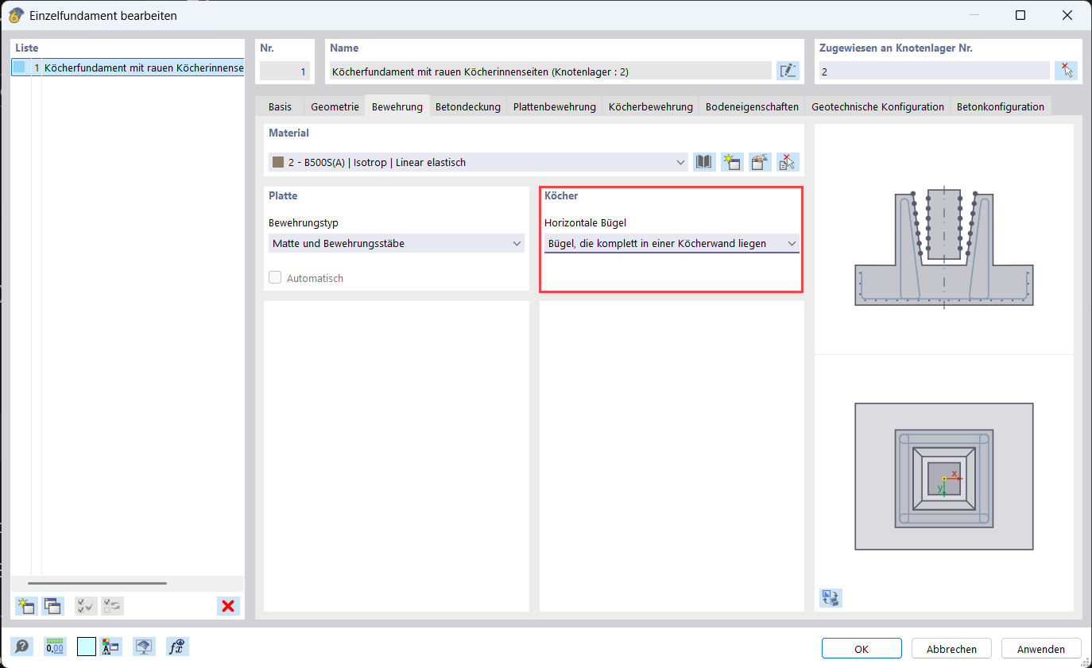Create a new foundation entry in the list
The image size is (1092, 668).
click(25, 605)
